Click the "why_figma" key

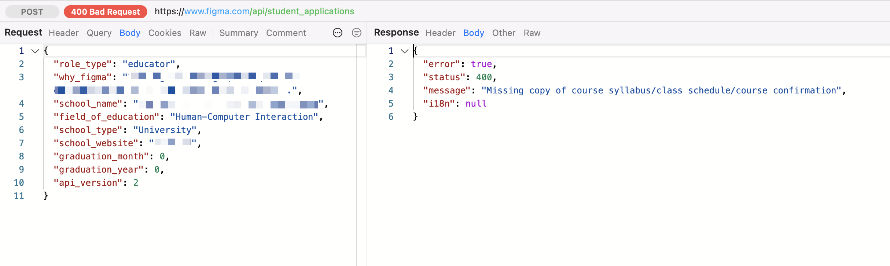point(82,77)
